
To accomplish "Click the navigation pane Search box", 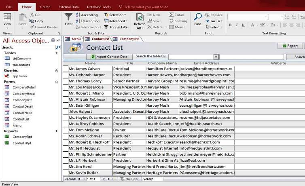I will click(x=28, y=47).
